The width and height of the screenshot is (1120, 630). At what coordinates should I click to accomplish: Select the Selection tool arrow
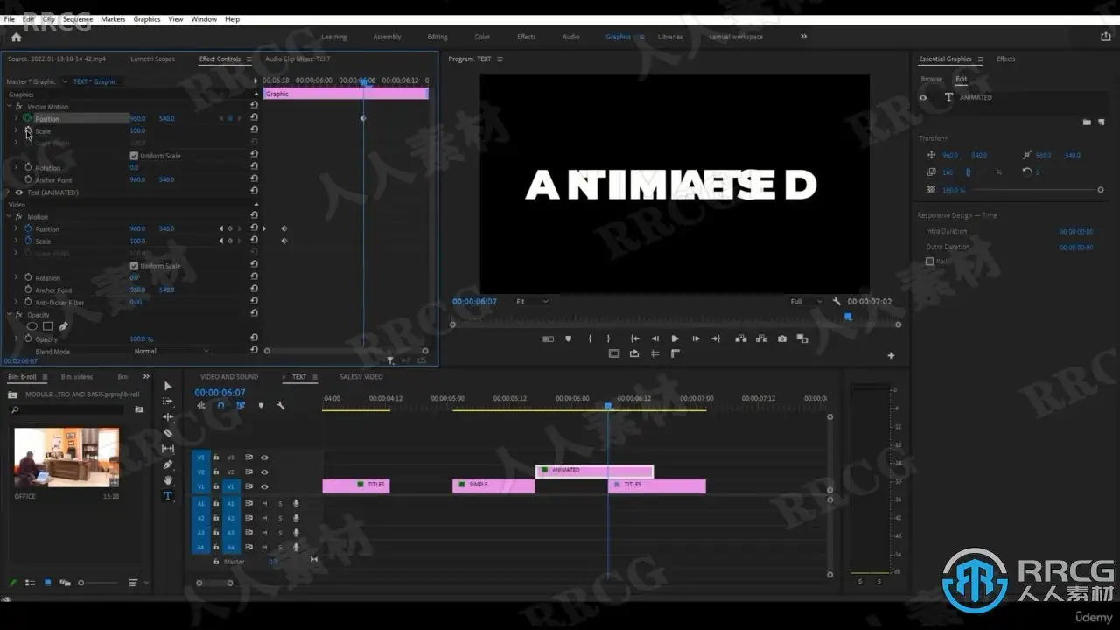pyautogui.click(x=168, y=386)
